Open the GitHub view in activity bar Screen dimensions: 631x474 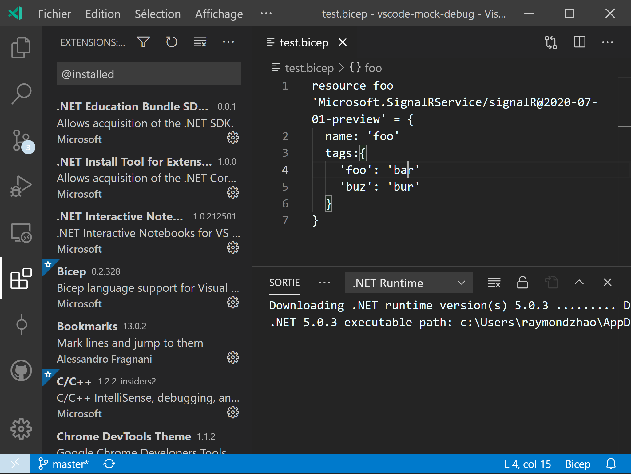pos(21,371)
